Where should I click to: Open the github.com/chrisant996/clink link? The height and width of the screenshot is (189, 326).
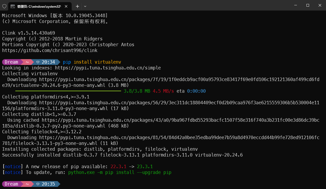point(50,50)
